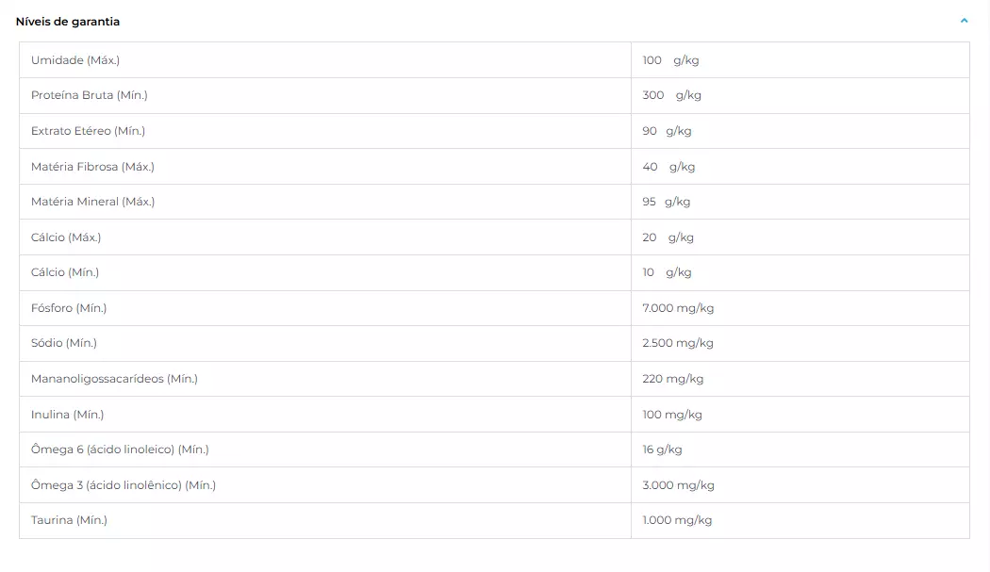Click the Níveis de garantia heading
This screenshot has height=572, width=990.
tap(68, 22)
